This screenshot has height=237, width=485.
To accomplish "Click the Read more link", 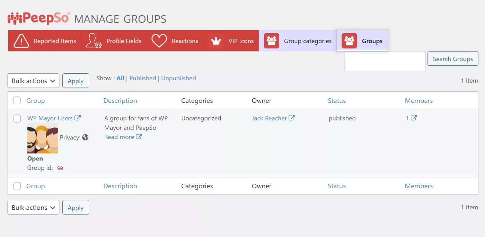I will point(119,137).
